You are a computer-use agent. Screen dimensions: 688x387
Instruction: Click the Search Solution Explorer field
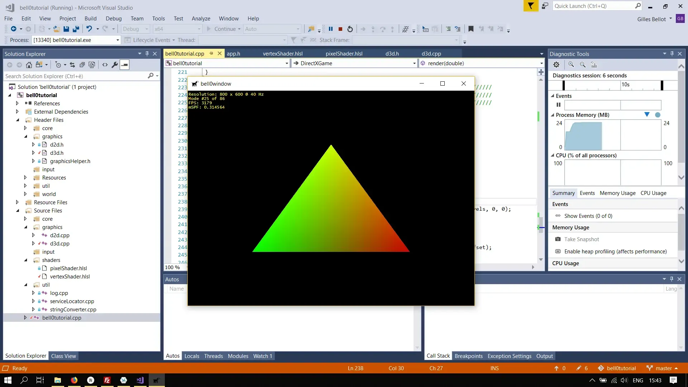75,76
